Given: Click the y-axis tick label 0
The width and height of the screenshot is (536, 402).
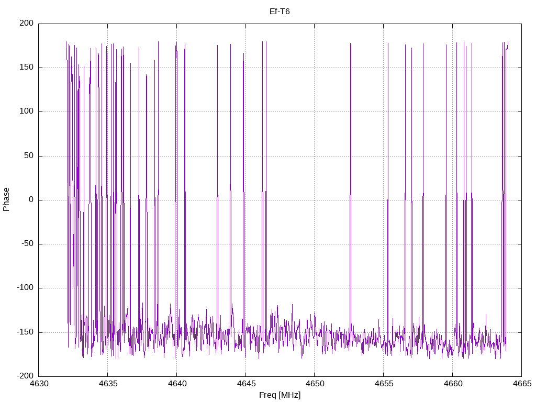Looking at the screenshot, I should (x=31, y=199).
